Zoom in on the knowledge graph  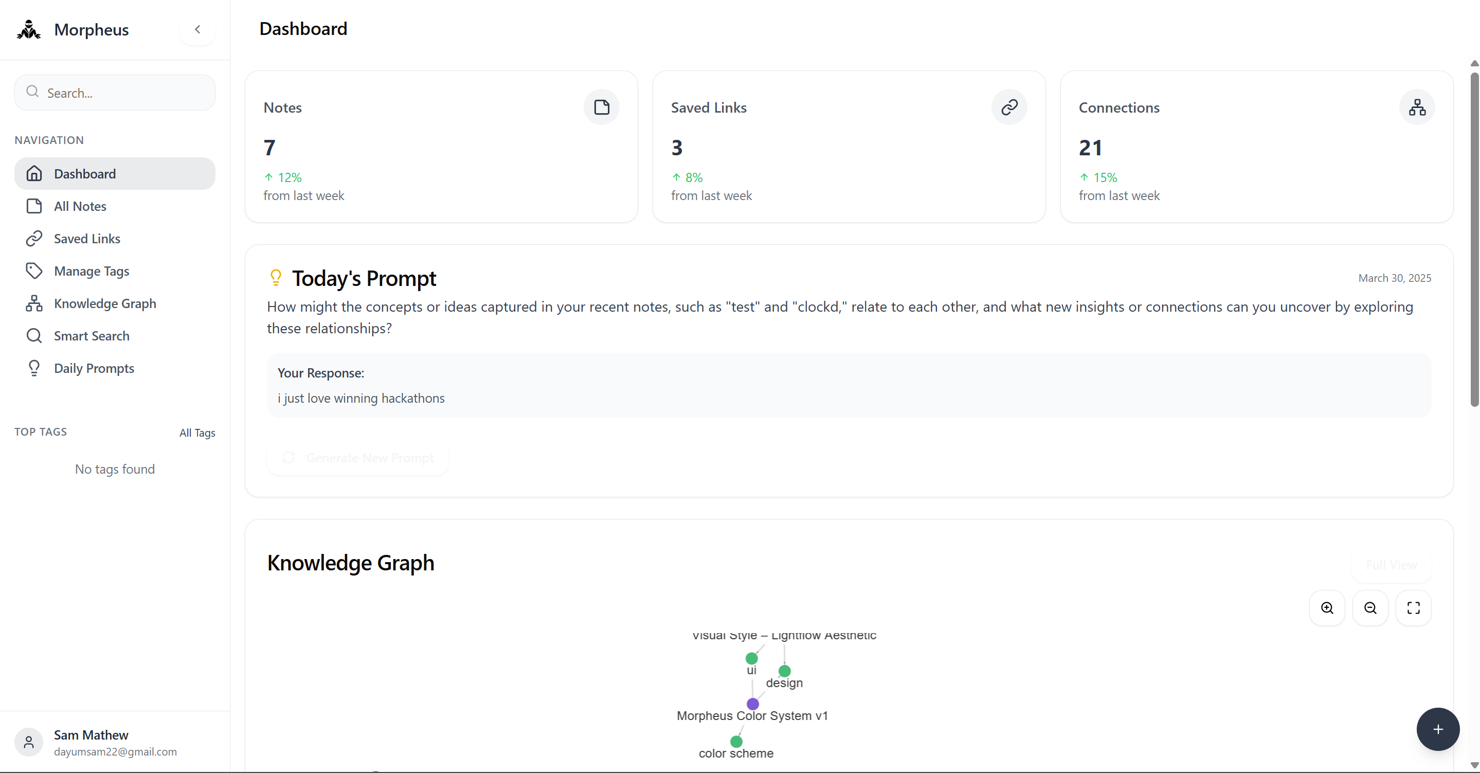(1327, 607)
